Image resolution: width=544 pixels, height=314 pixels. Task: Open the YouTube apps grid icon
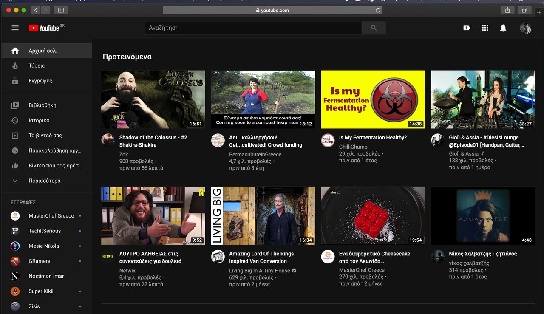(485, 28)
